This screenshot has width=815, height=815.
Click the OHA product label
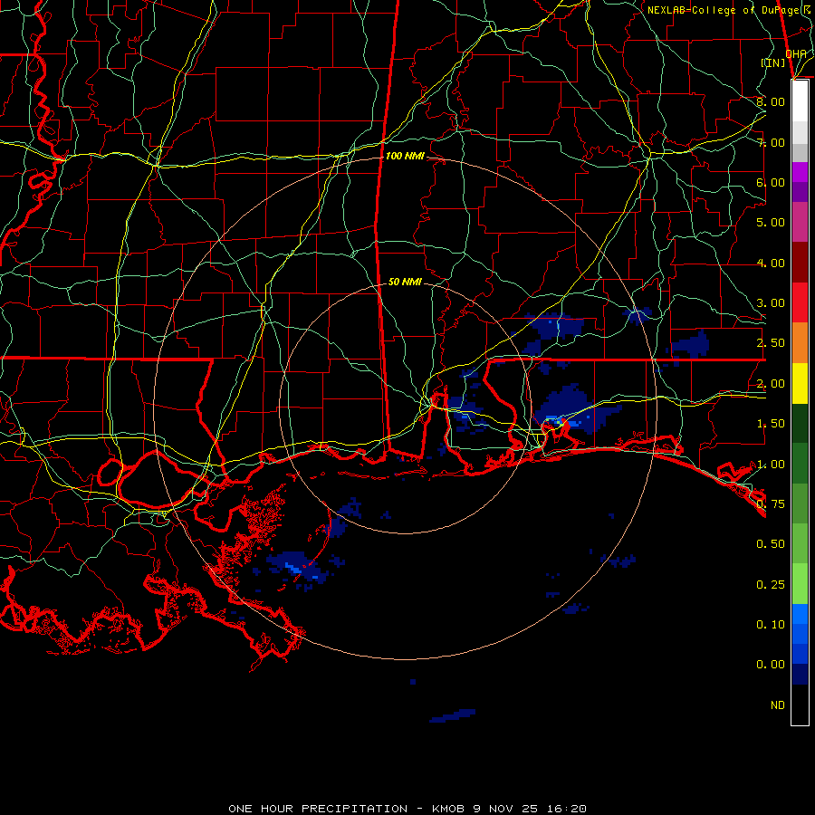796,53
